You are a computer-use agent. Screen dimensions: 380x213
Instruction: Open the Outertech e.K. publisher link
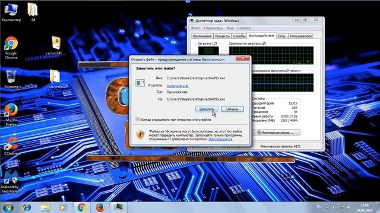click(x=178, y=86)
